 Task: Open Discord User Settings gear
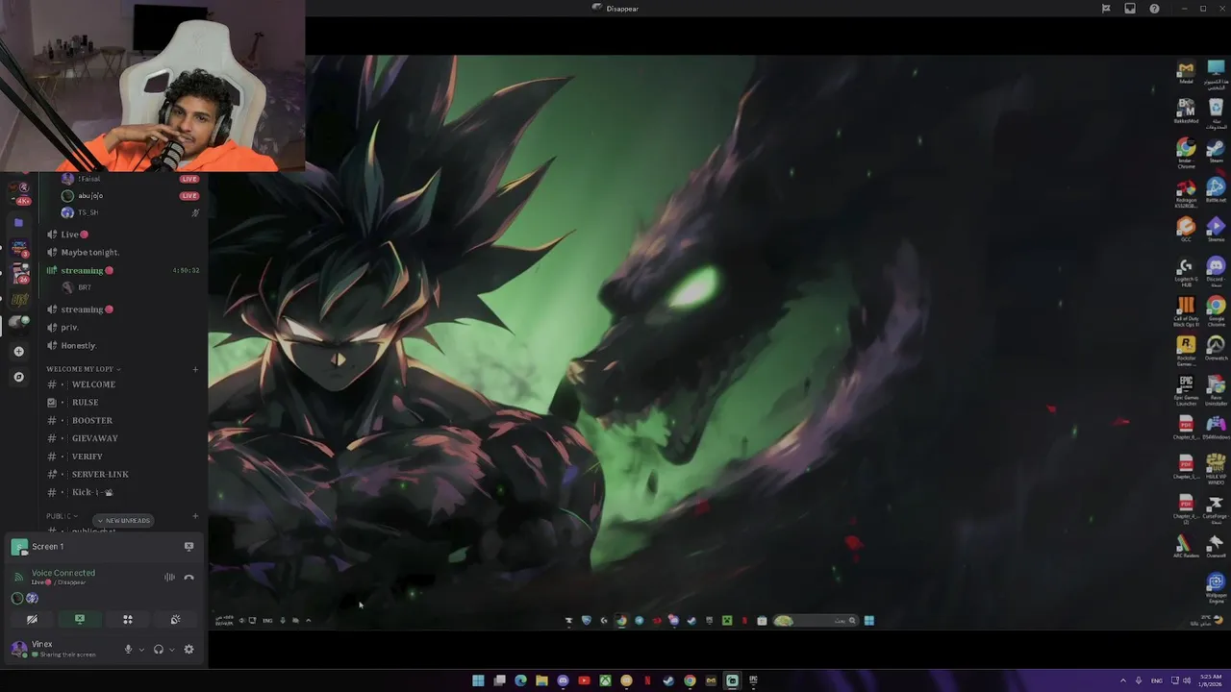(x=188, y=650)
